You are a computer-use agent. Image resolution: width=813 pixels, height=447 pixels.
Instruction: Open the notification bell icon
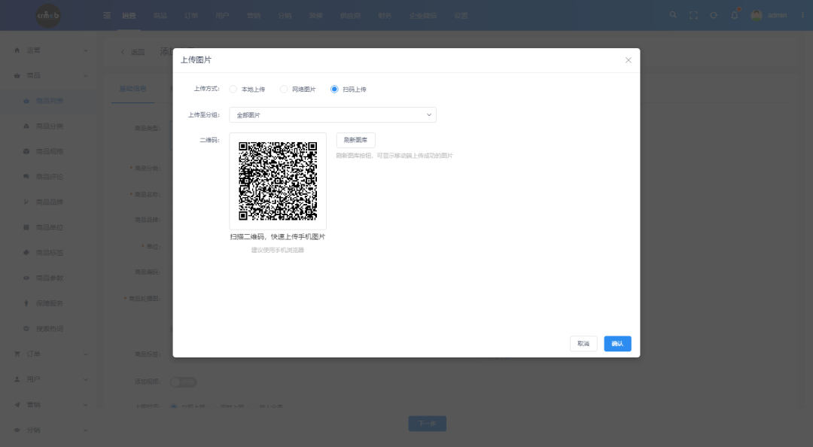tap(734, 14)
